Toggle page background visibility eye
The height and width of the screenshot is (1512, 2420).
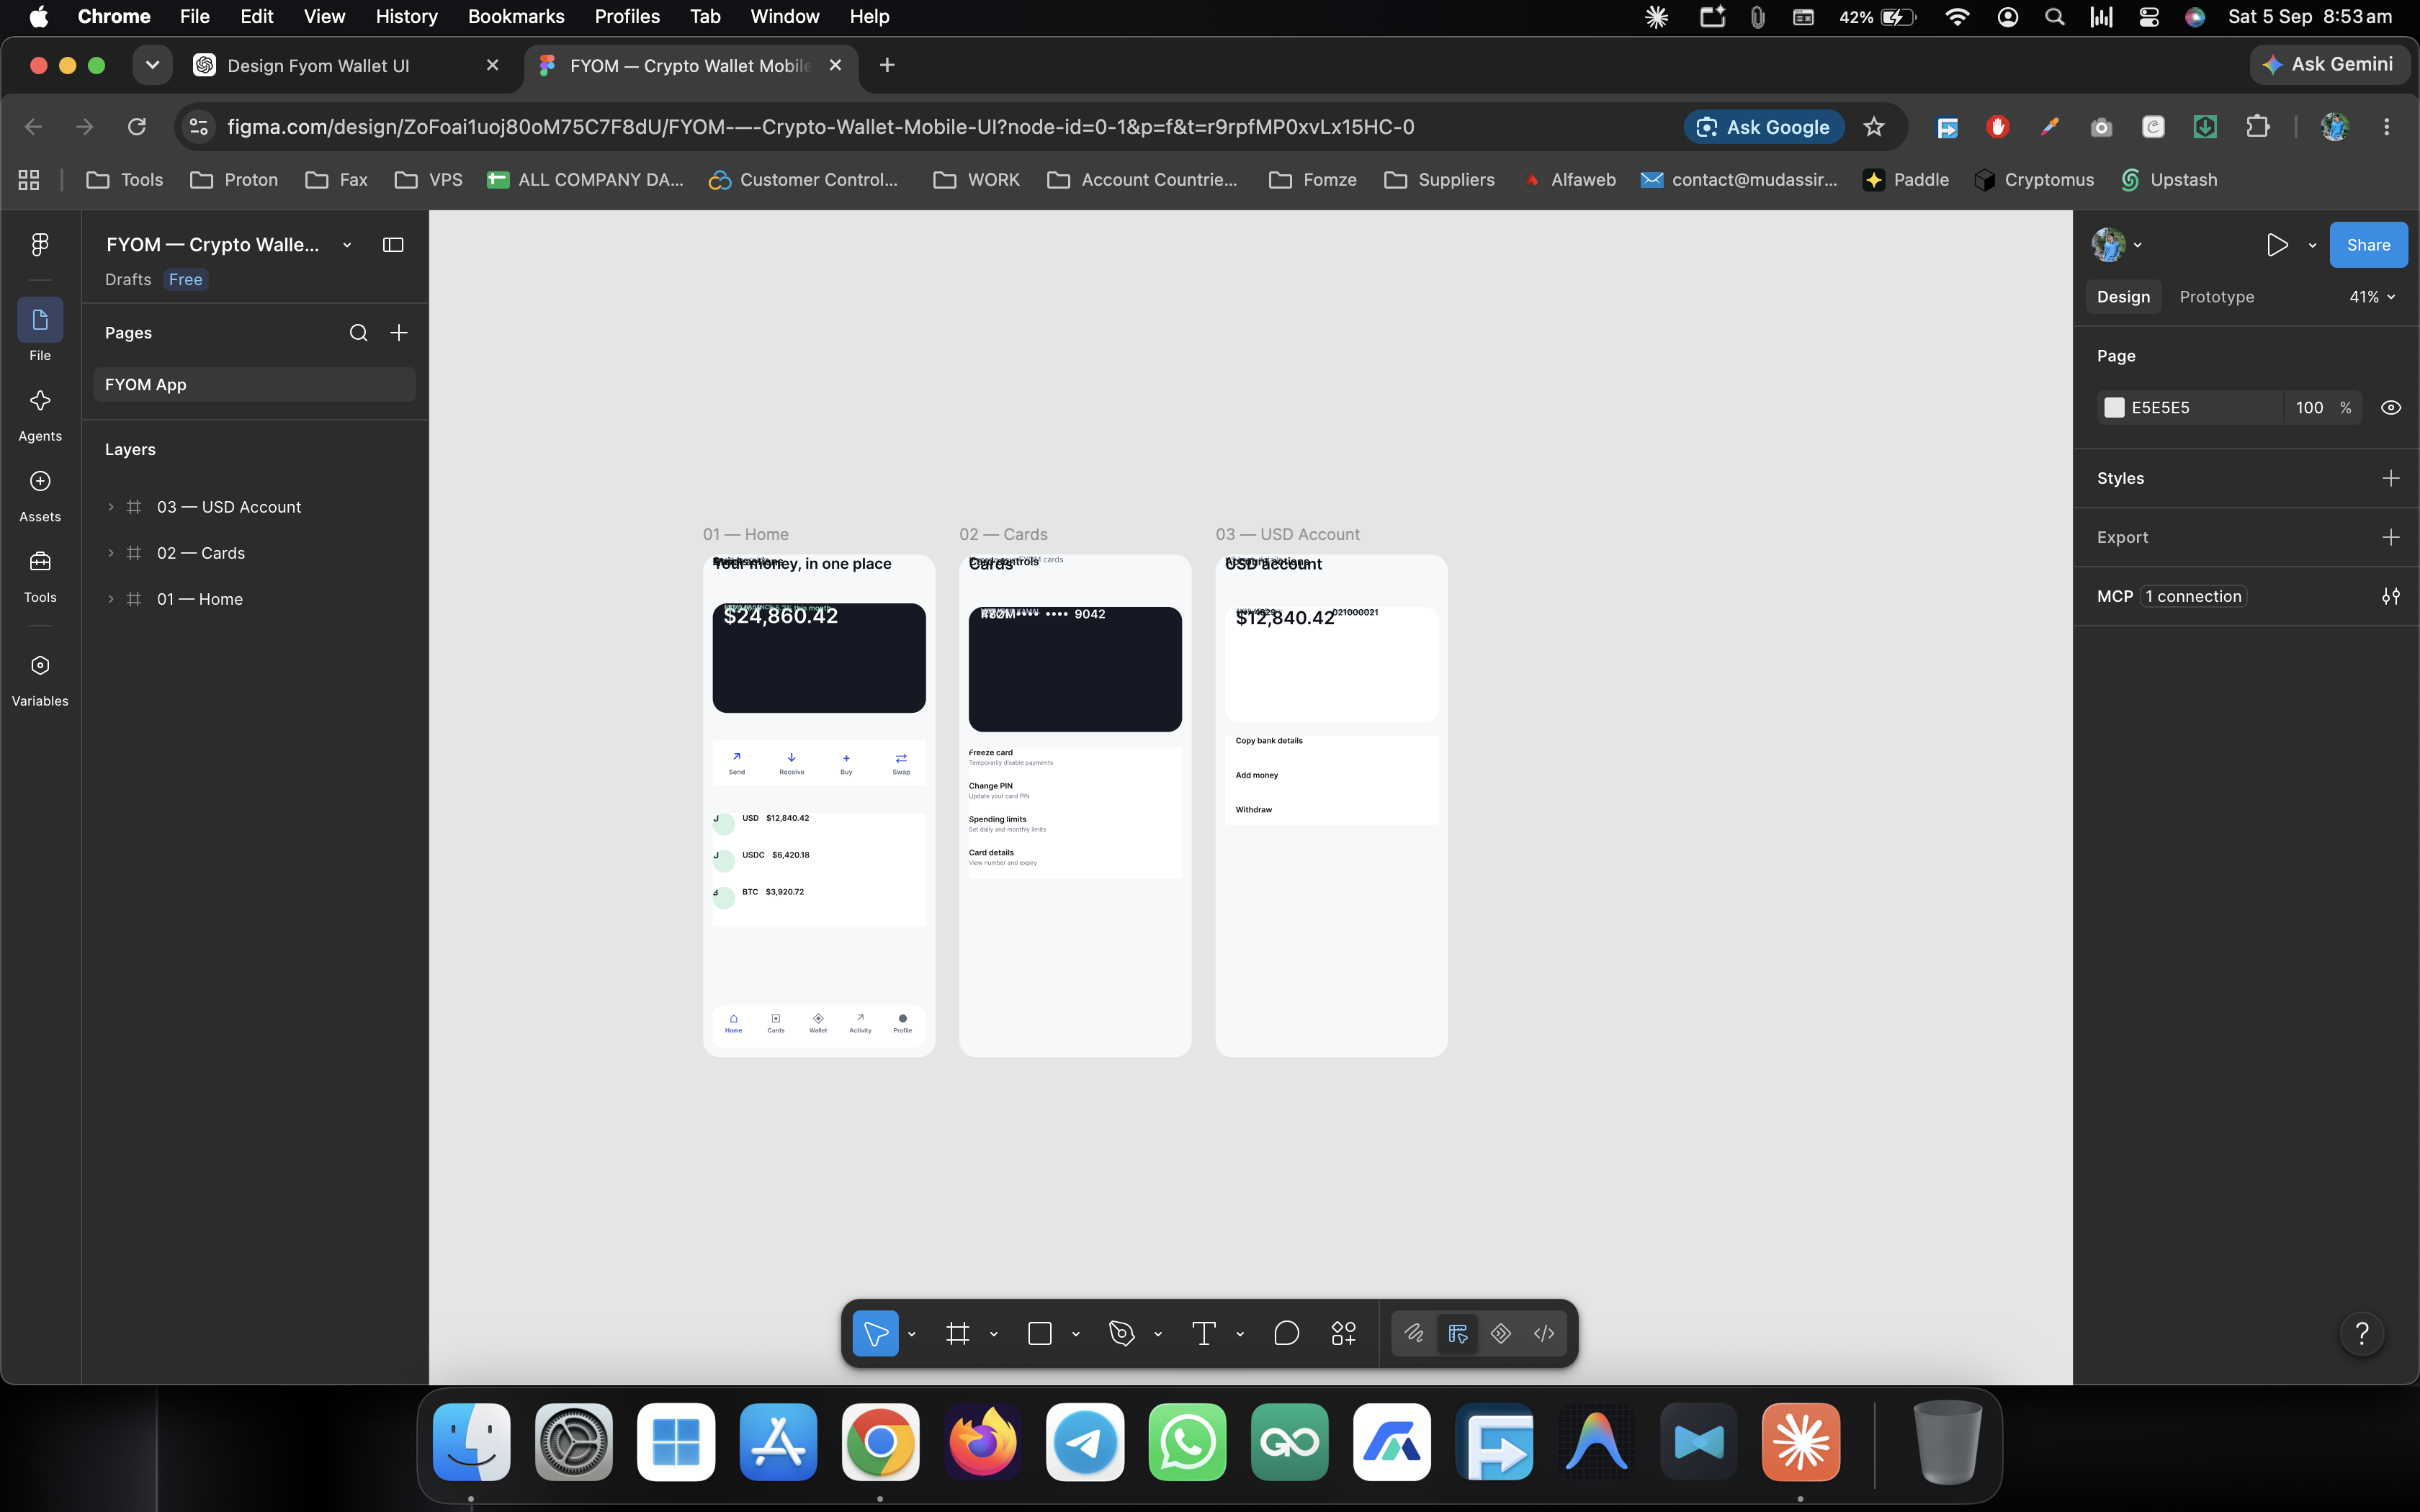tap(2390, 408)
